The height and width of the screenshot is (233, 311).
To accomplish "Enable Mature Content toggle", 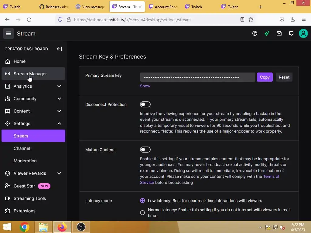I will 145,150.
